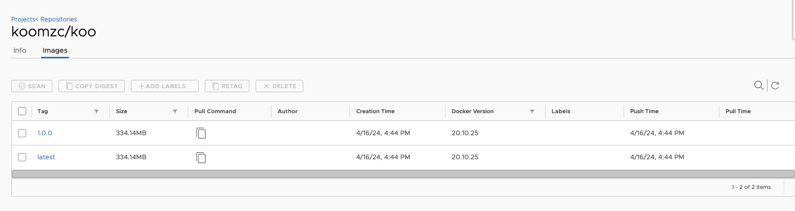Screen dimensions: 795x211
Task: Refresh the images list
Action: pyautogui.click(x=775, y=86)
